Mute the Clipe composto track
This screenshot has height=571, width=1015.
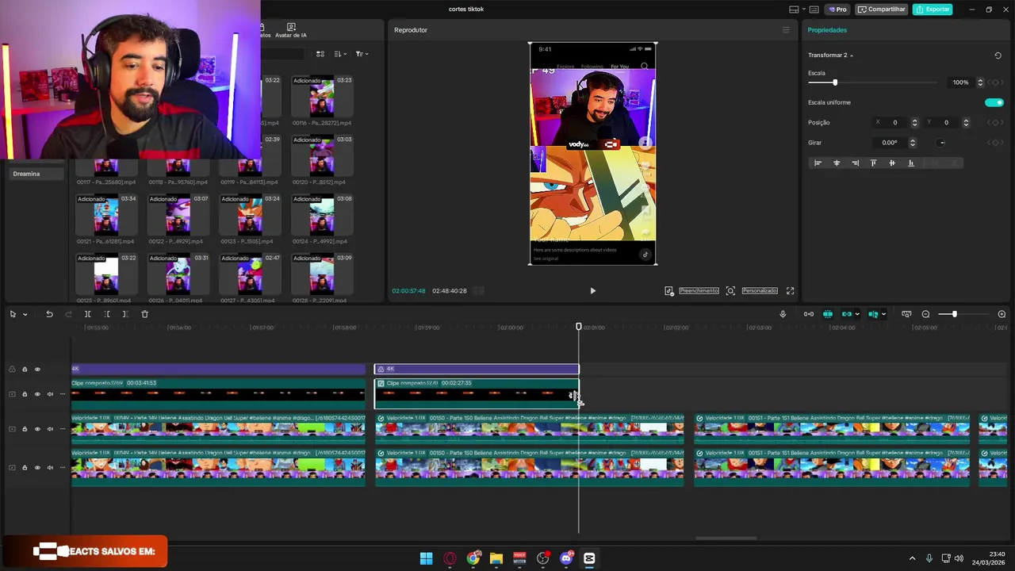tap(50, 394)
